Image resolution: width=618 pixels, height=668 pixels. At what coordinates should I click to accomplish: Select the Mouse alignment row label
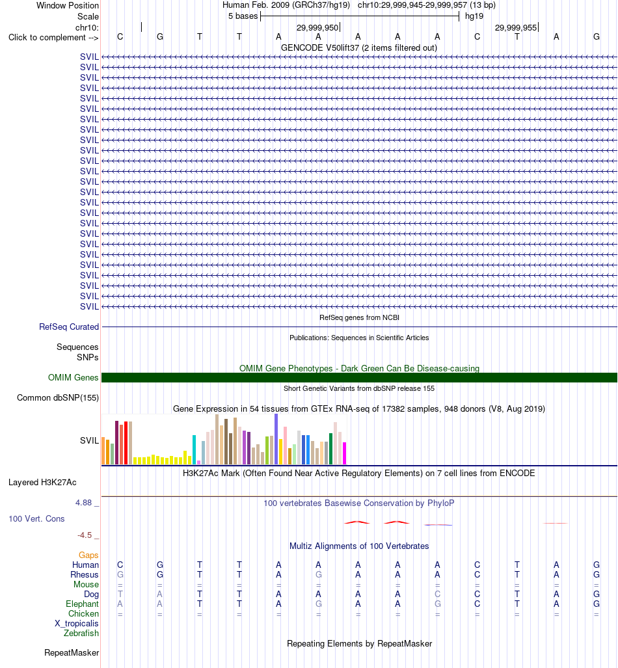pos(86,585)
